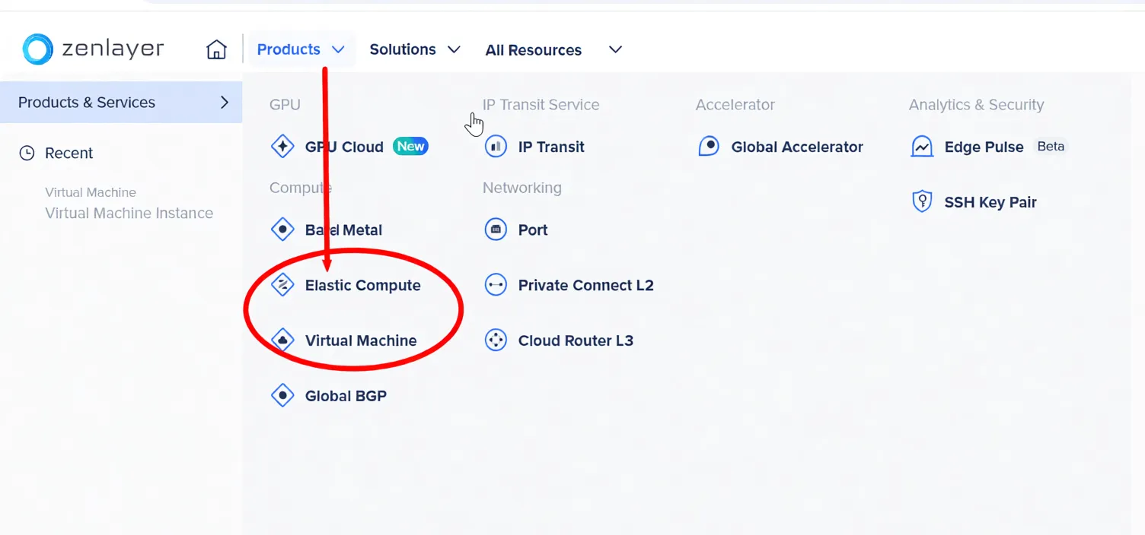
Task: Expand Products & Services chevron
Action: (225, 103)
